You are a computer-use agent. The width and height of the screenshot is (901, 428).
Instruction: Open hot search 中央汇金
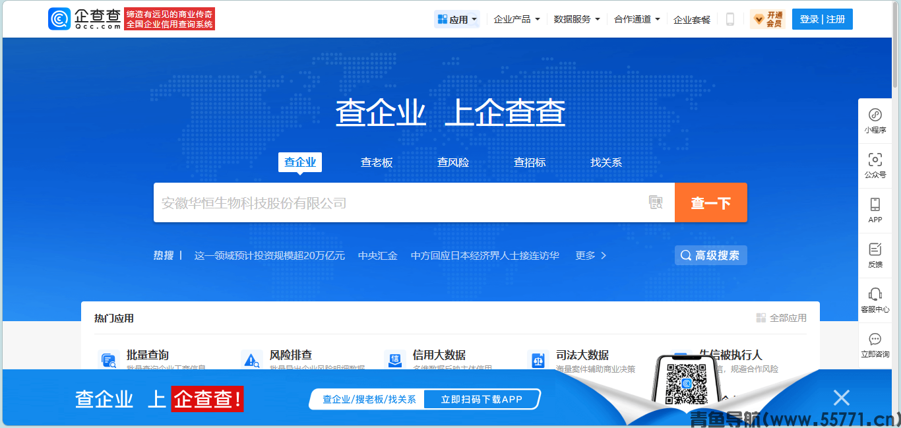tap(378, 255)
